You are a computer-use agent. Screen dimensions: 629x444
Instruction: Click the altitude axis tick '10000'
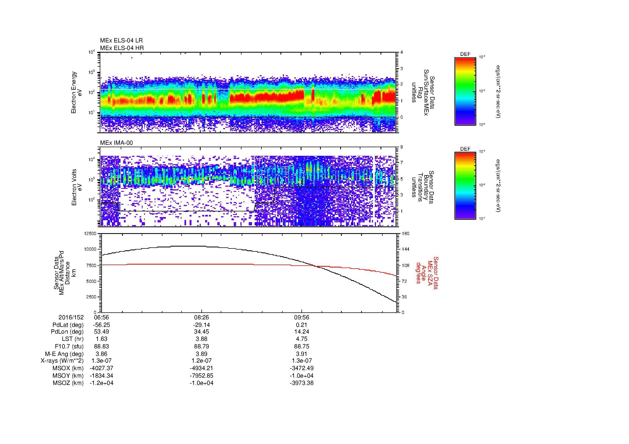click(91, 249)
